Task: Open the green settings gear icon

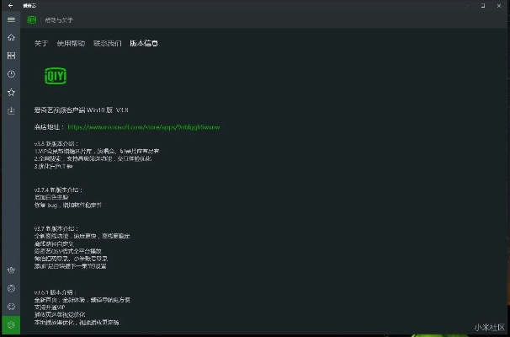Action: pos(11,325)
